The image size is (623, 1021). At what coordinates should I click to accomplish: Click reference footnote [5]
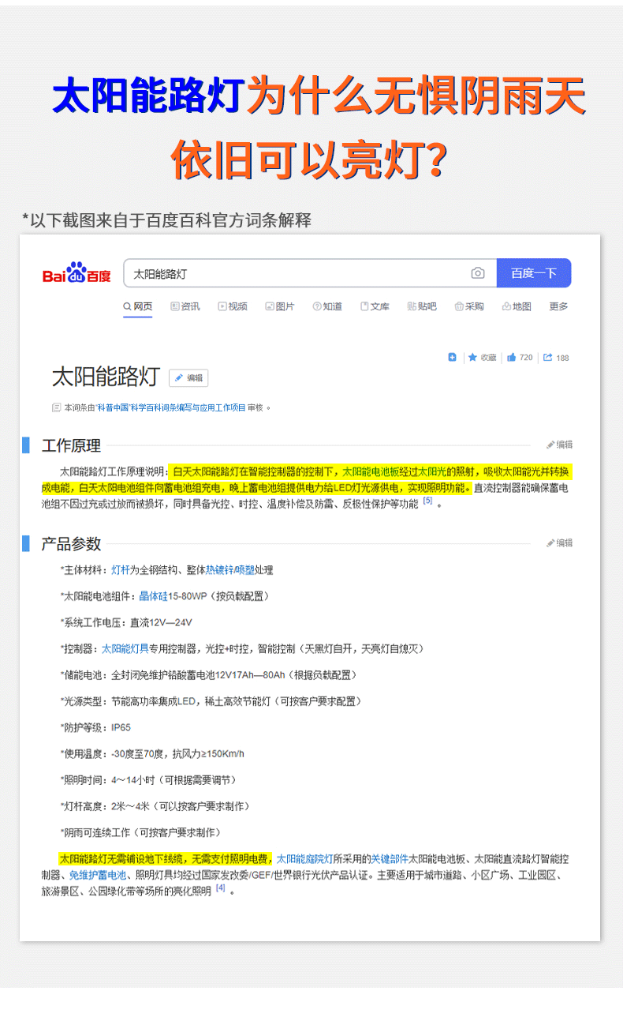(427, 501)
